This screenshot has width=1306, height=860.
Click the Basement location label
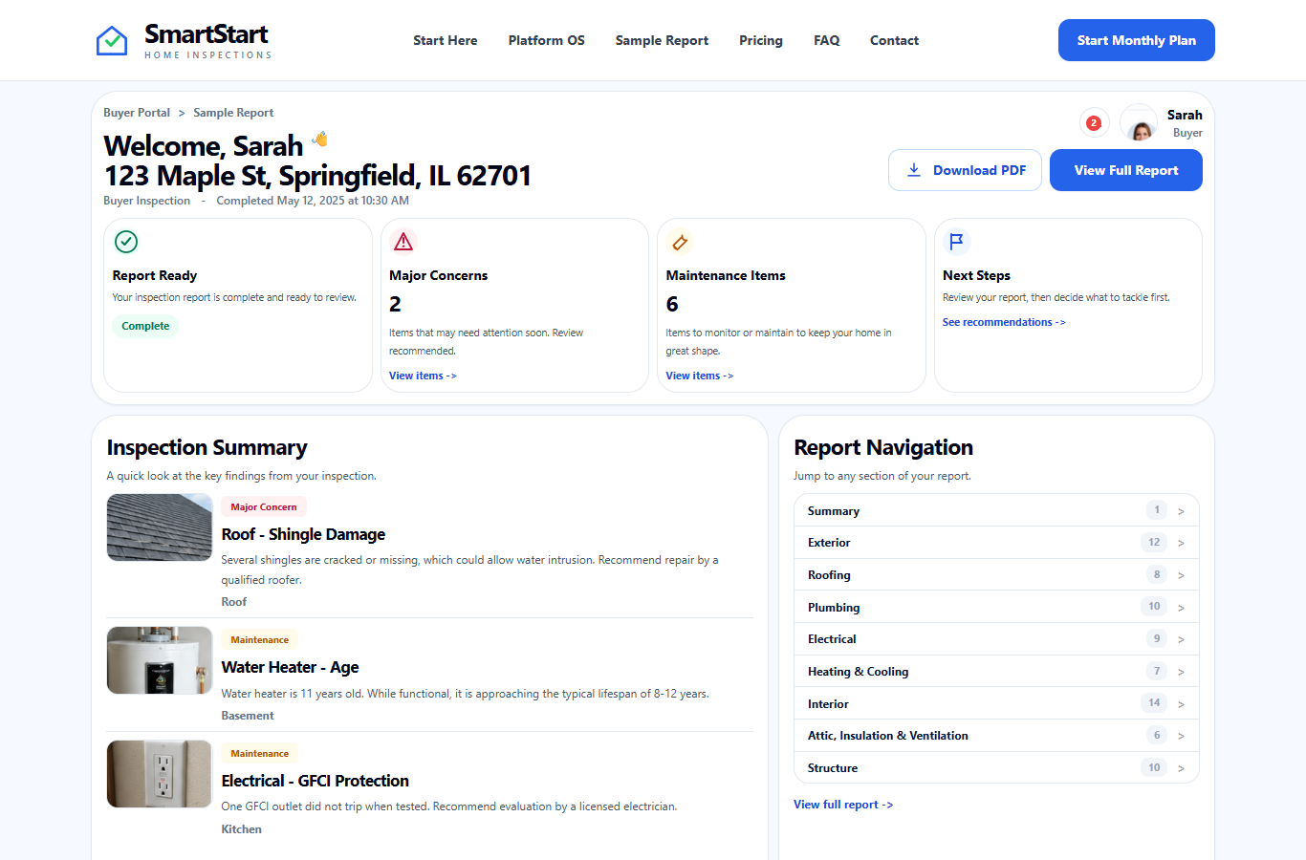coord(248,716)
